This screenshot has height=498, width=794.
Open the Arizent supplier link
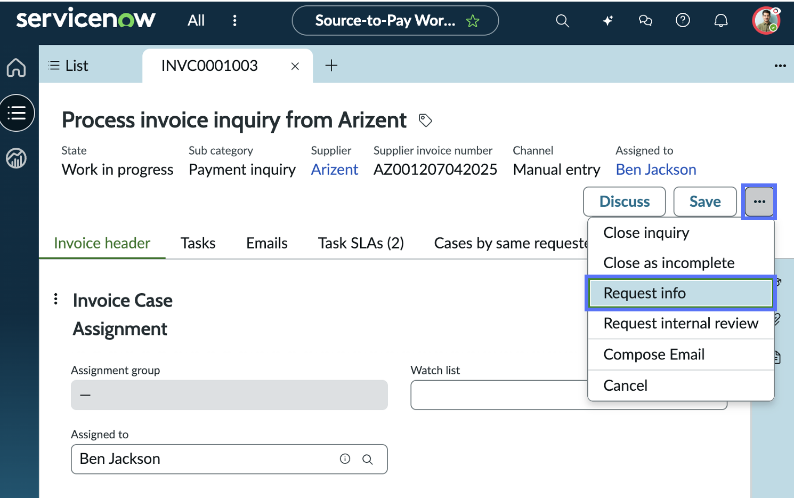tap(335, 170)
